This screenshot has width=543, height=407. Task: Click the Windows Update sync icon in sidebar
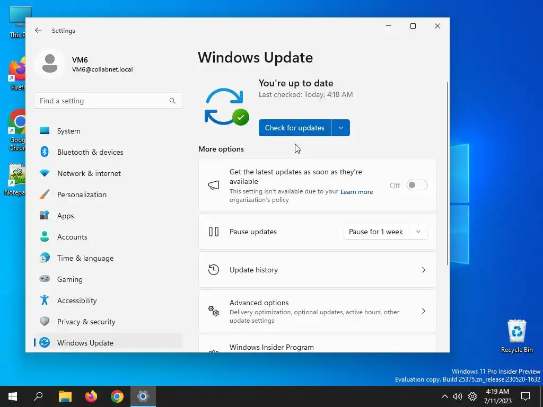click(x=45, y=342)
